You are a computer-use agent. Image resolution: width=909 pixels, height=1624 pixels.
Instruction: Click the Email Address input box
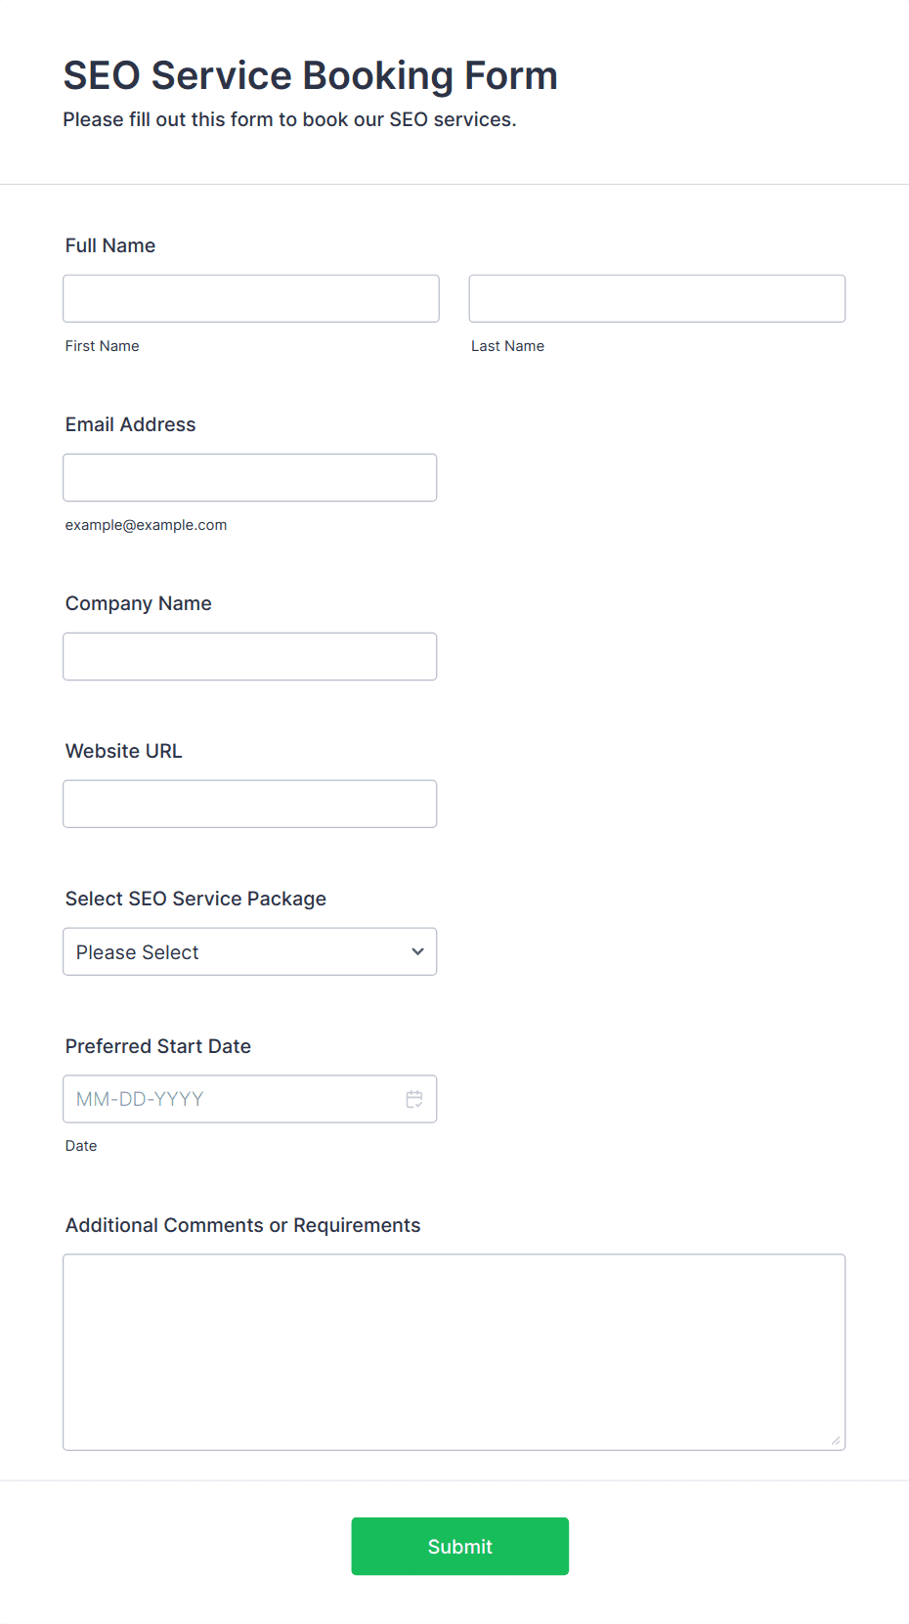point(250,477)
